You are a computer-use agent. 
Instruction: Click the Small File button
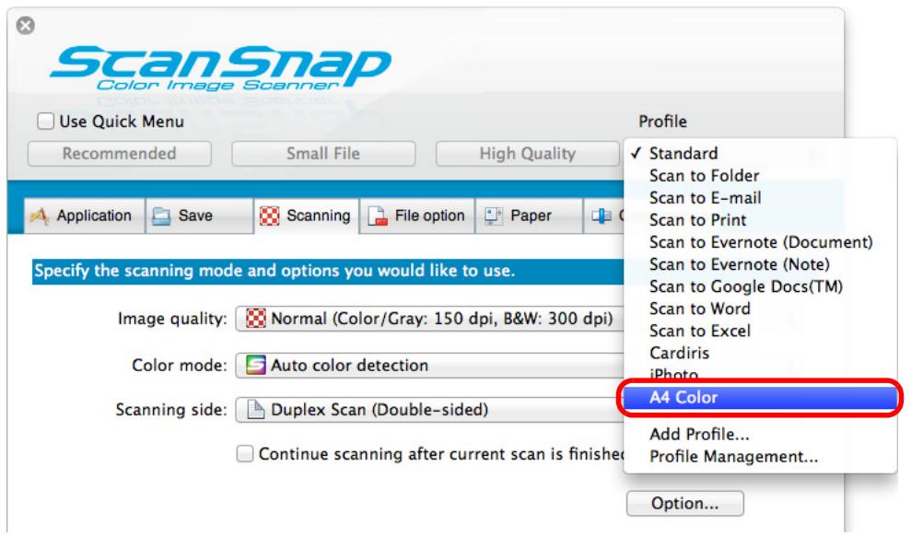(x=323, y=153)
